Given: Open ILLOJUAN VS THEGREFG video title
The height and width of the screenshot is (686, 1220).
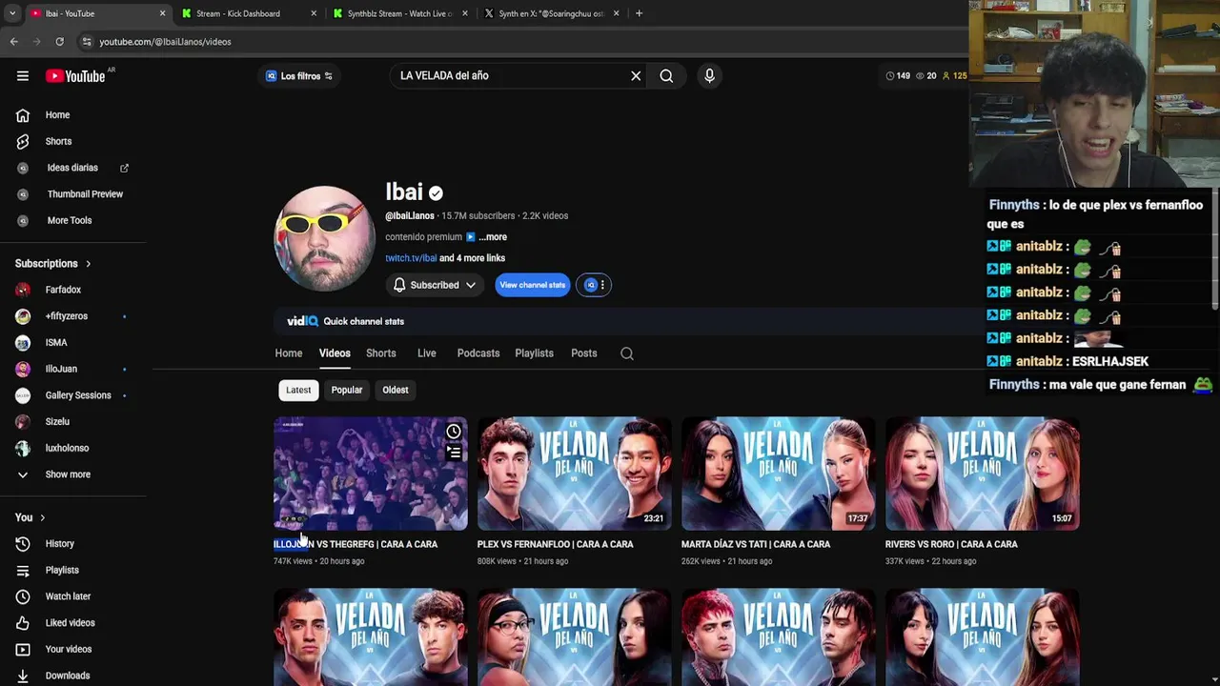Looking at the screenshot, I should pyautogui.click(x=356, y=544).
